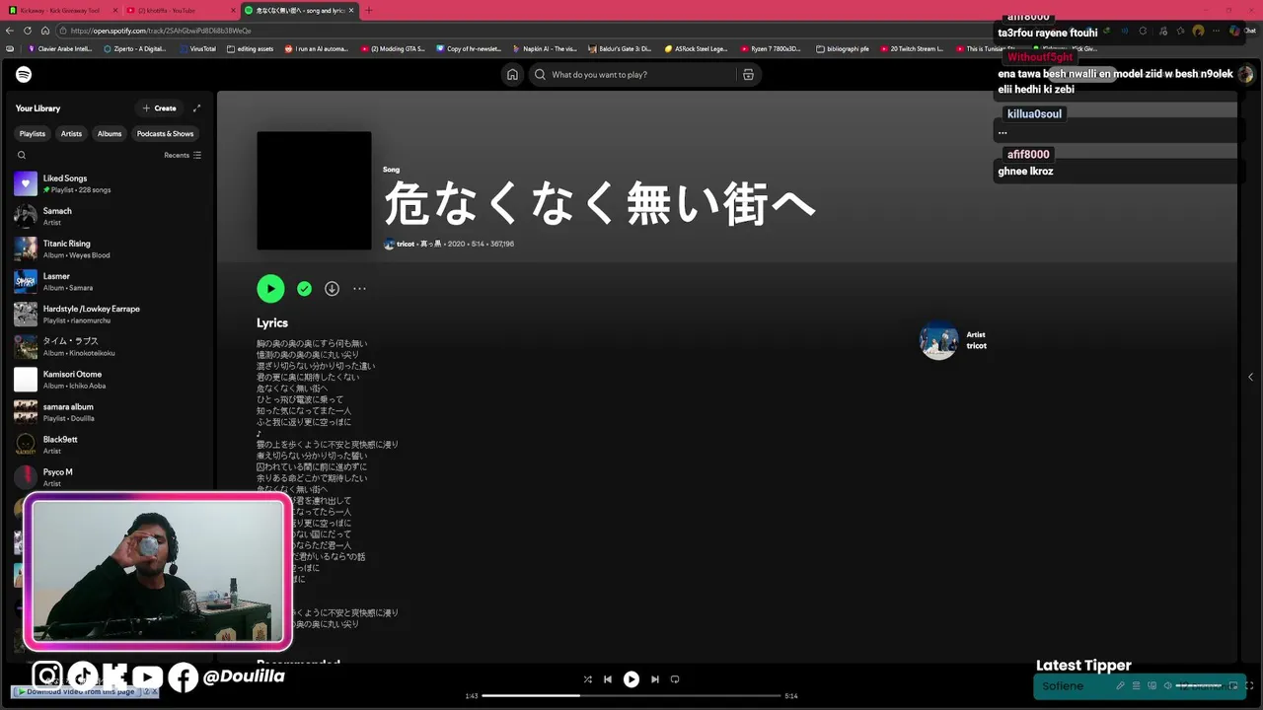Open Kamisori Otome album
This screenshot has height=710, width=1263.
109,380
